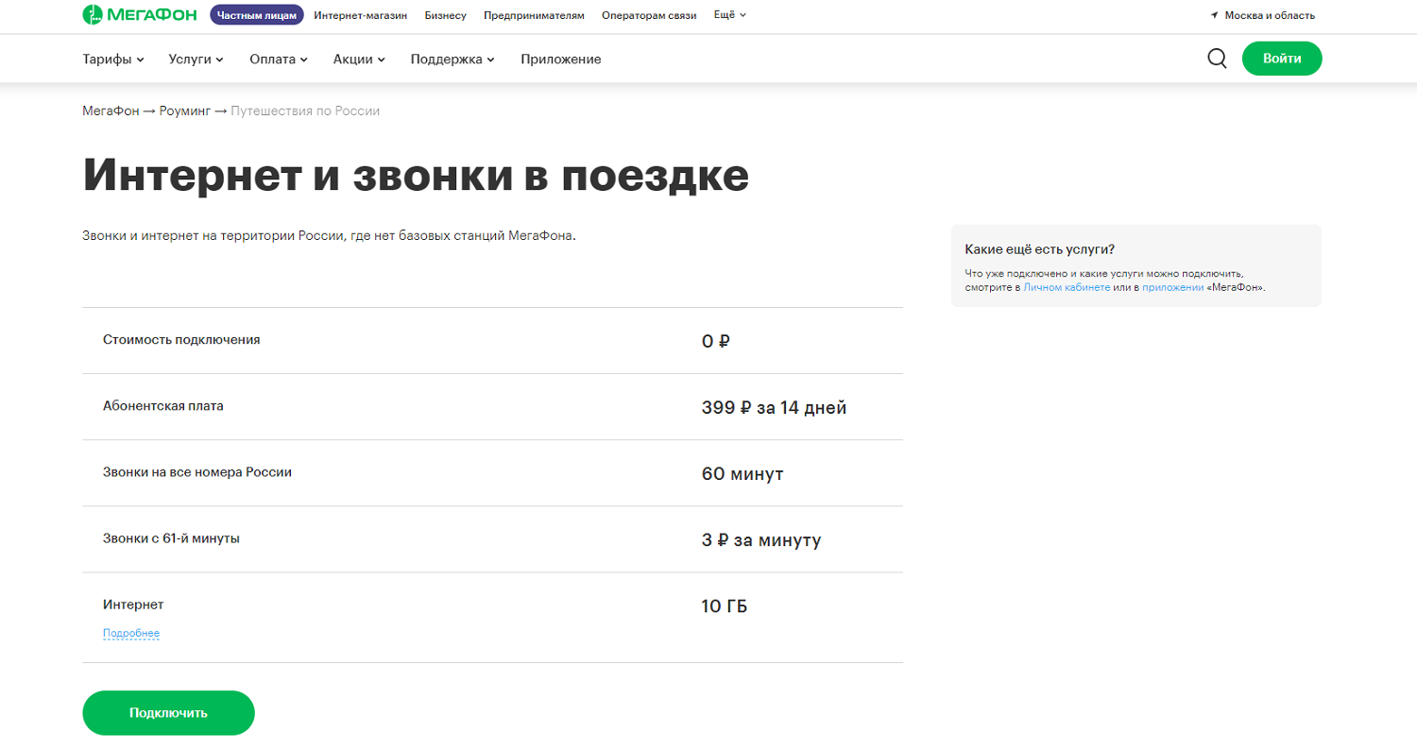Image resolution: width=1417 pixels, height=750 pixels.
Task: Open the search magnifier icon
Action: click(x=1217, y=59)
